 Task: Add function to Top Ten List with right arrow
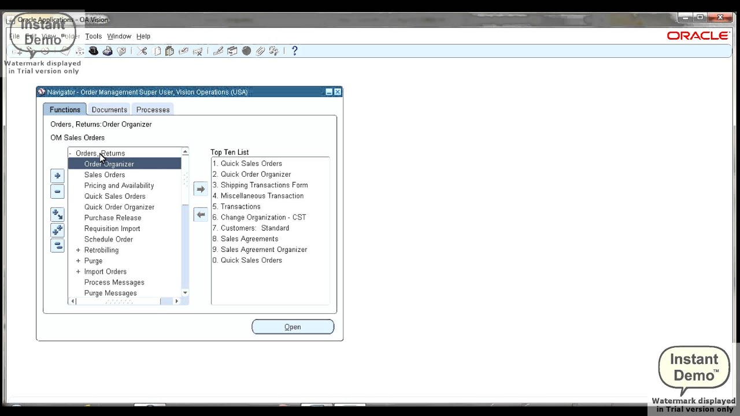[200, 189]
